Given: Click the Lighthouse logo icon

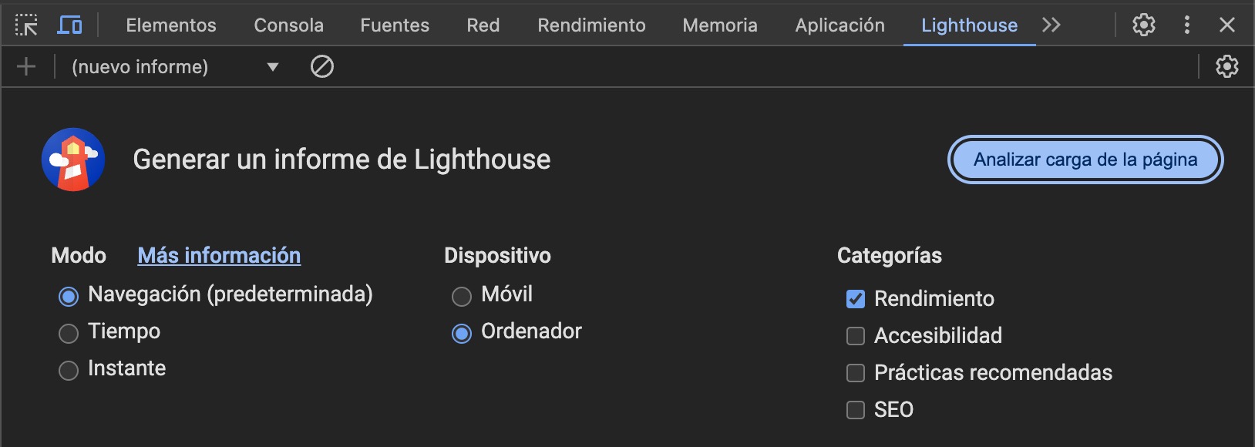Looking at the screenshot, I should point(73,160).
